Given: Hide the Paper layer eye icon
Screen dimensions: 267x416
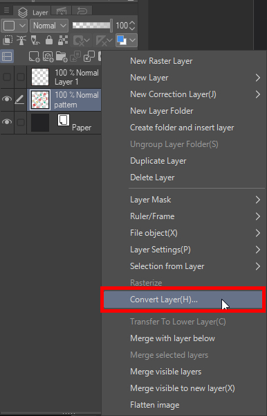Looking at the screenshot, I should tap(7, 122).
